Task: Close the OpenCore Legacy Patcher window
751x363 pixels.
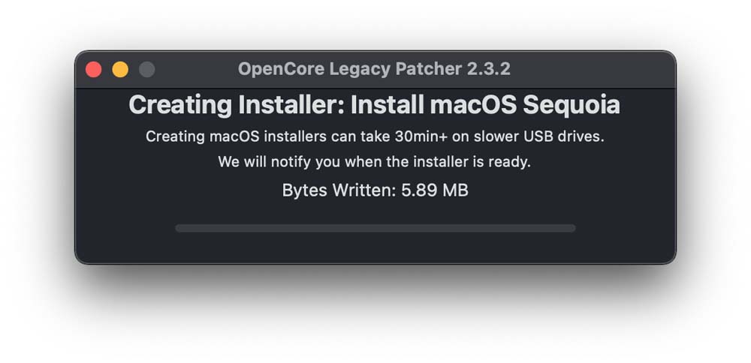Action: coord(93,69)
